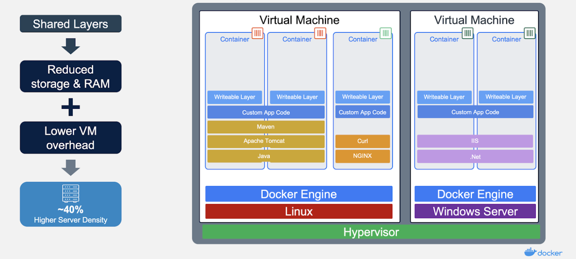Select the Lower VM overhead box
Screen dimensions: 576x259
[x=71, y=138]
